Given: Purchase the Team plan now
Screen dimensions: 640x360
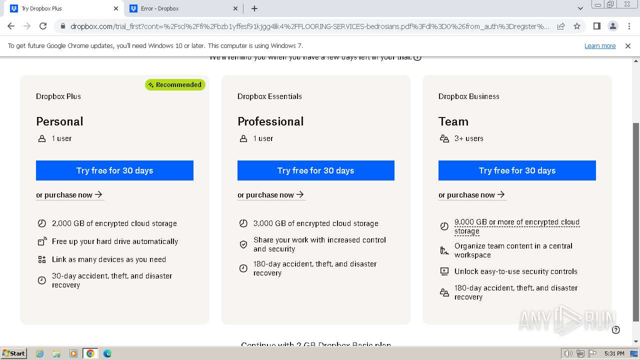Looking at the screenshot, I should (x=472, y=195).
